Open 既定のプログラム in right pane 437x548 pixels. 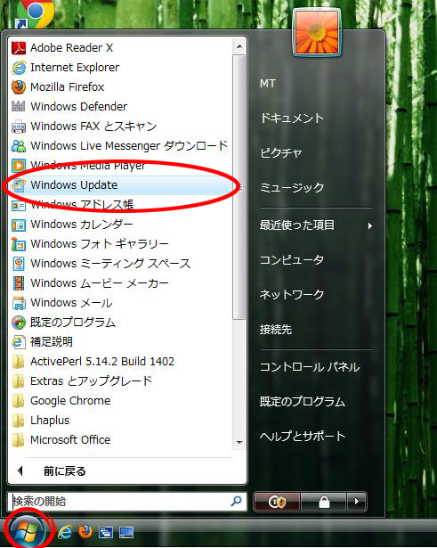pos(303,402)
